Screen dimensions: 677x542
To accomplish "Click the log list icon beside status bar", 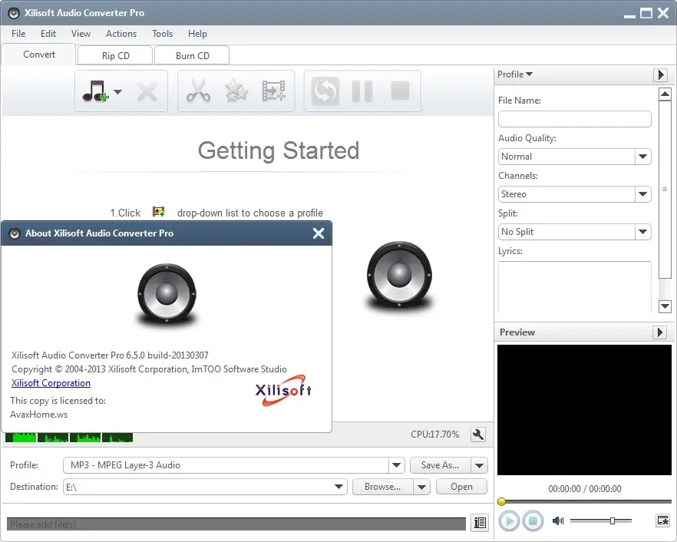I will point(480,523).
